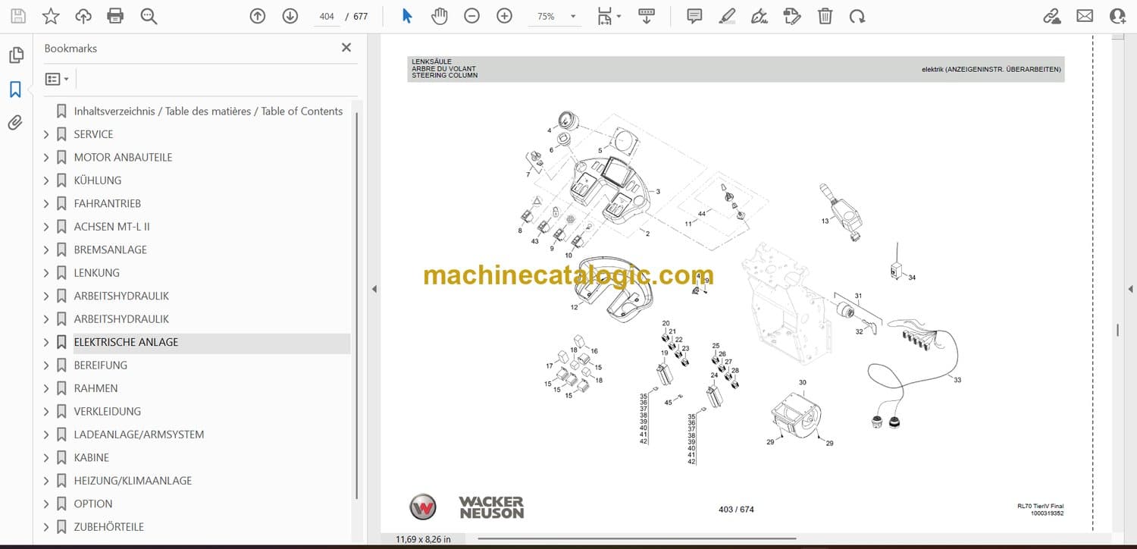
Task: Zoom in with the plus circle icon
Action: tap(505, 16)
